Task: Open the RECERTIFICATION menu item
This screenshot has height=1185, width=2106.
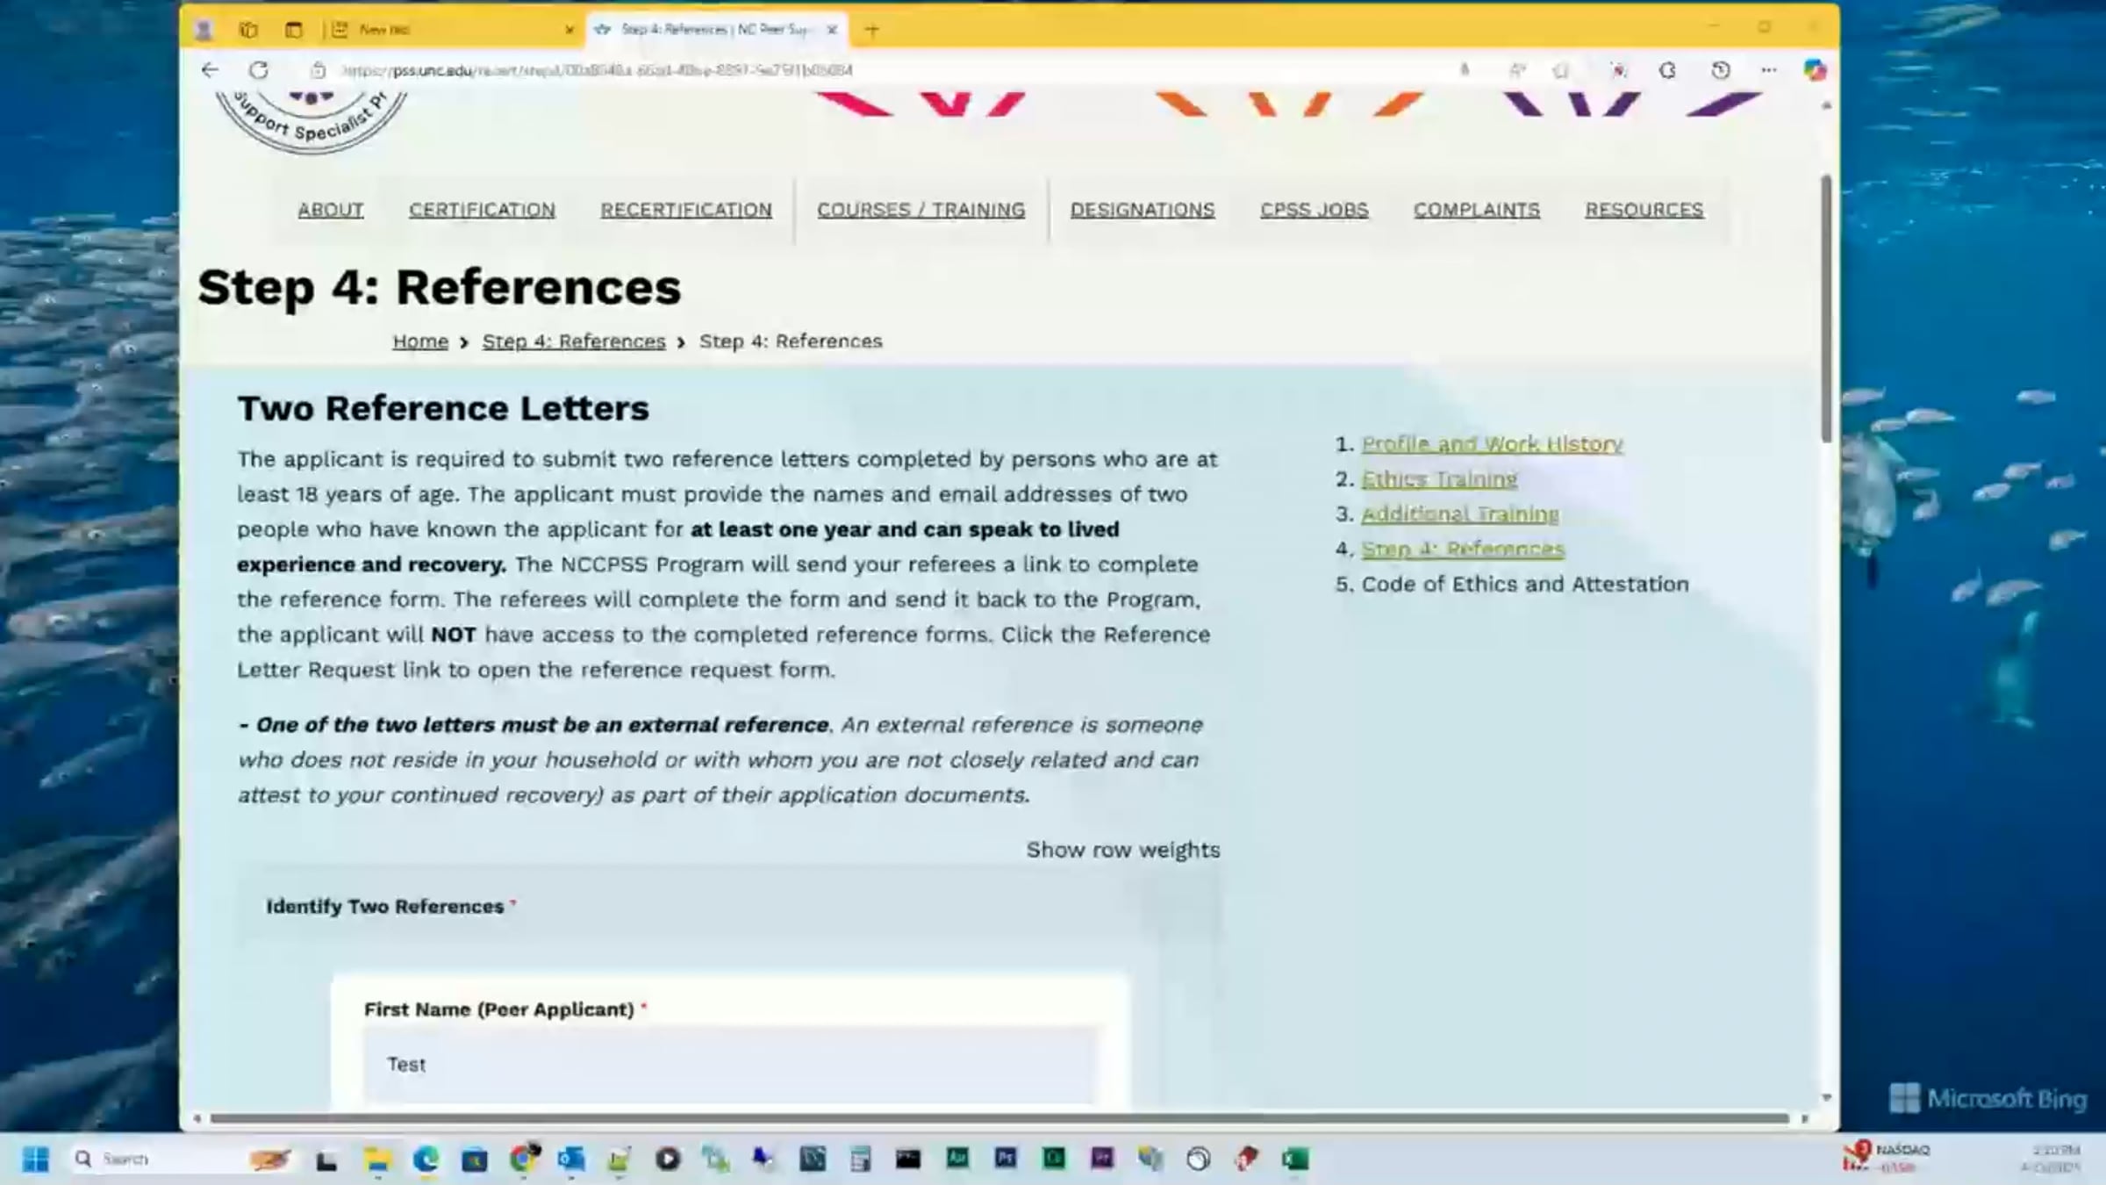Action: click(686, 210)
